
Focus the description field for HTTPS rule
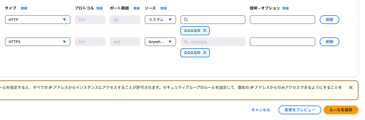coord(283,42)
